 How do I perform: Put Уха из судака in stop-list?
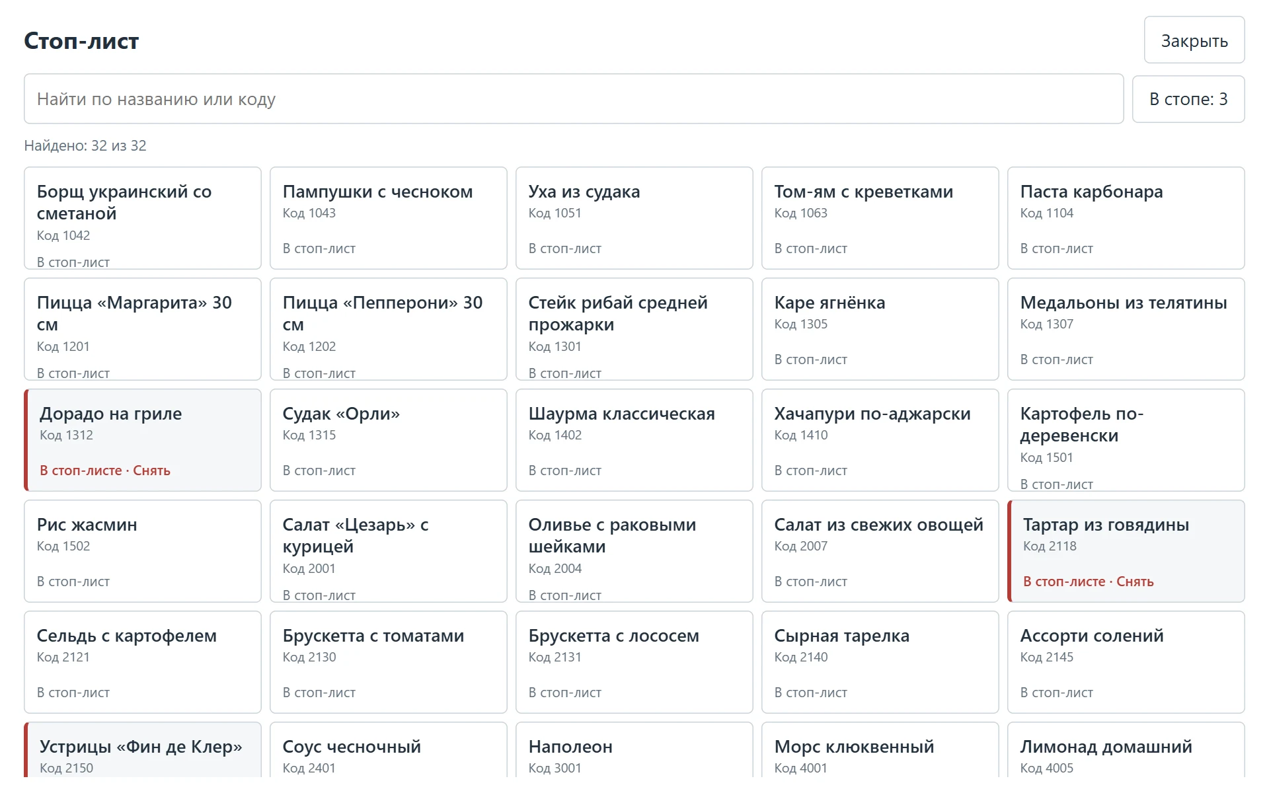click(634, 218)
